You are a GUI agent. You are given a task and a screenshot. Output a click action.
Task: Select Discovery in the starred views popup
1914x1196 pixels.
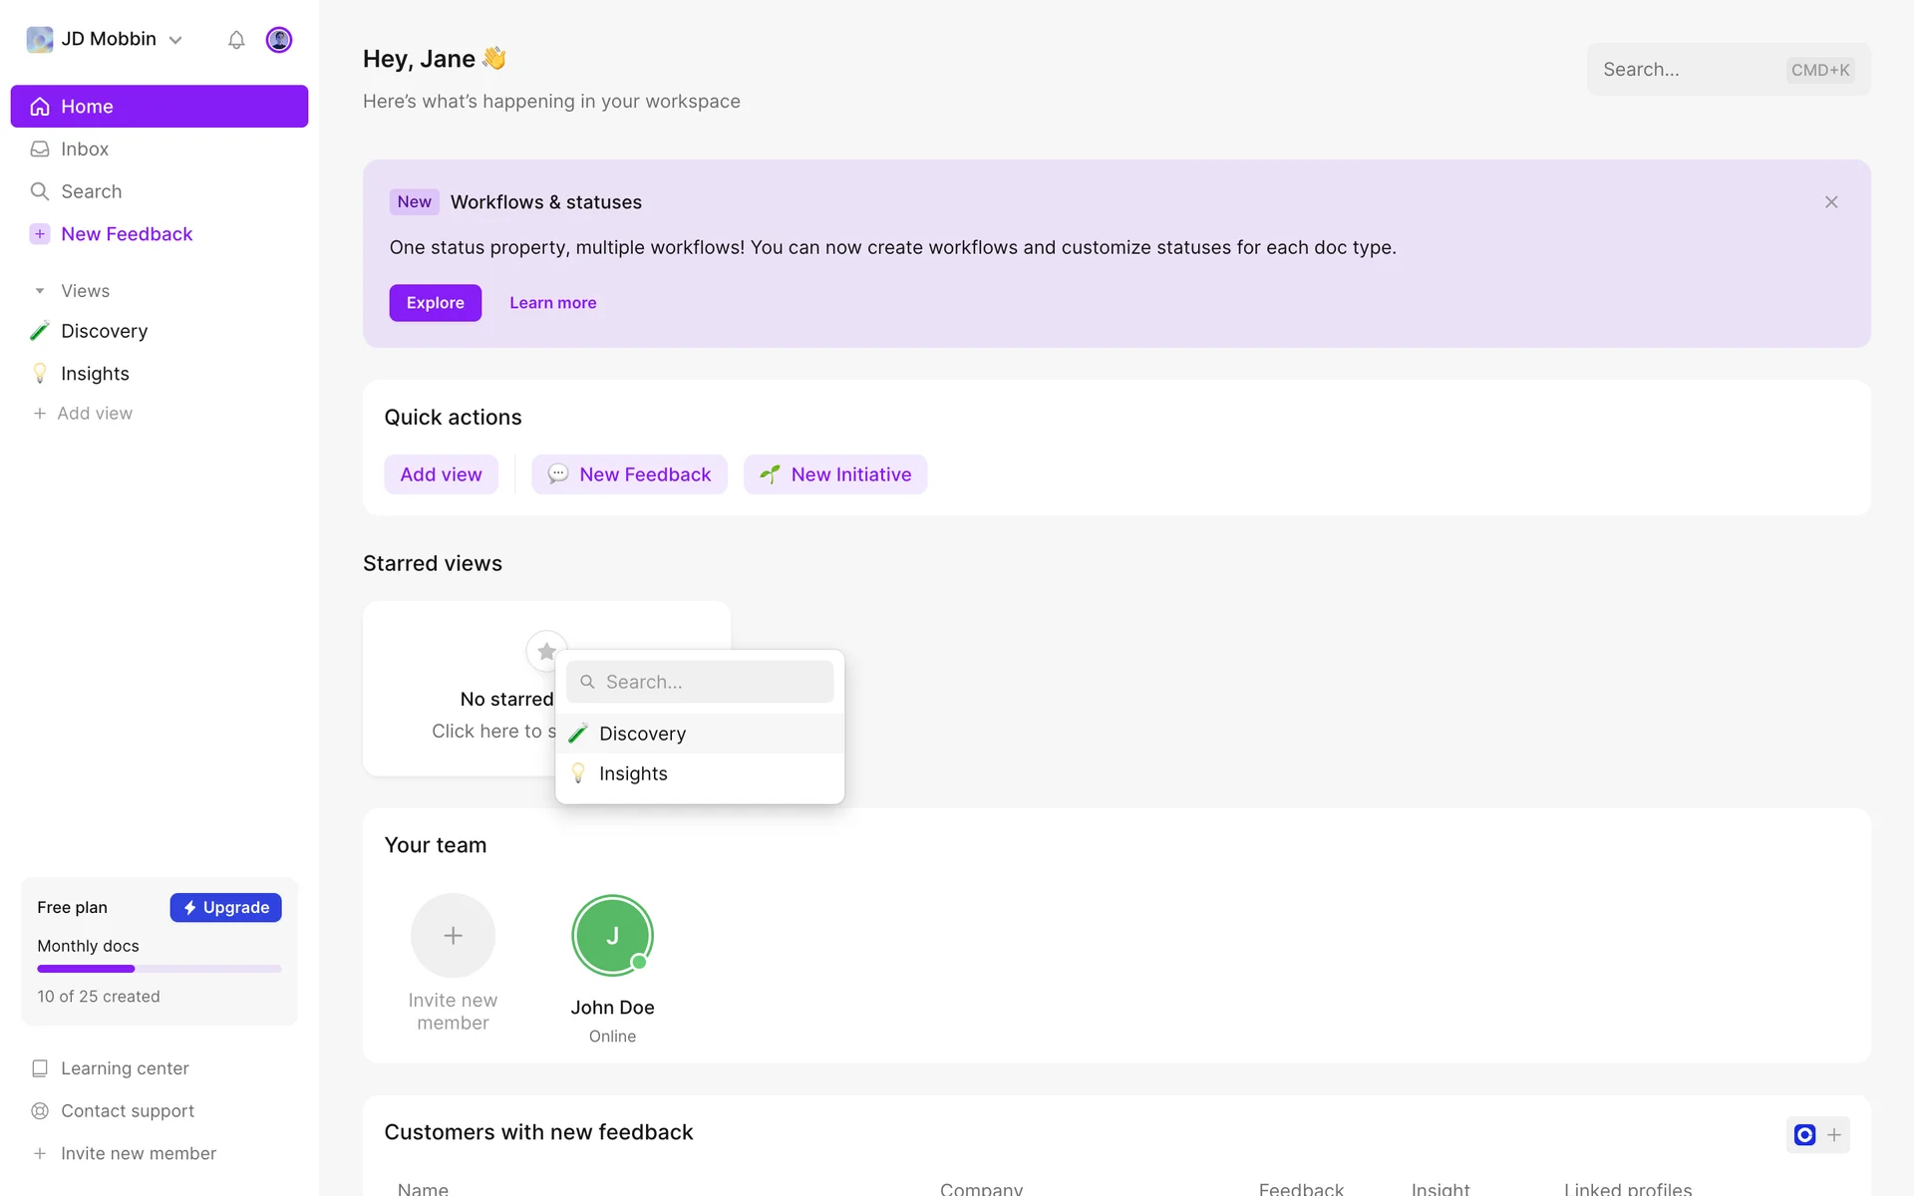point(642,734)
